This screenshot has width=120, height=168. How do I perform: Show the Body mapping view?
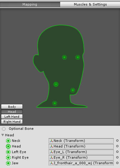[12, 107]
